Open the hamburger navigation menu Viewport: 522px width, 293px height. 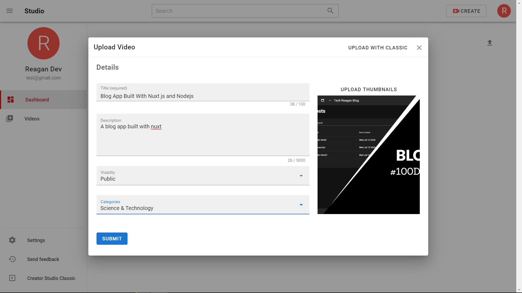tap(10, 11)
